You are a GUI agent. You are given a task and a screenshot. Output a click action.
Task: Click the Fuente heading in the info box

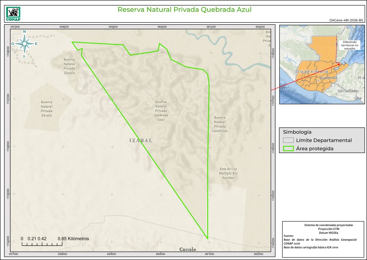[289, 236]
